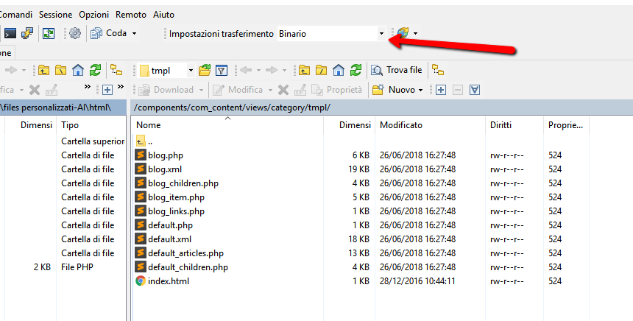Click the synchronize directories icon
The image size is (633, 321).
[x=49, y=33]
